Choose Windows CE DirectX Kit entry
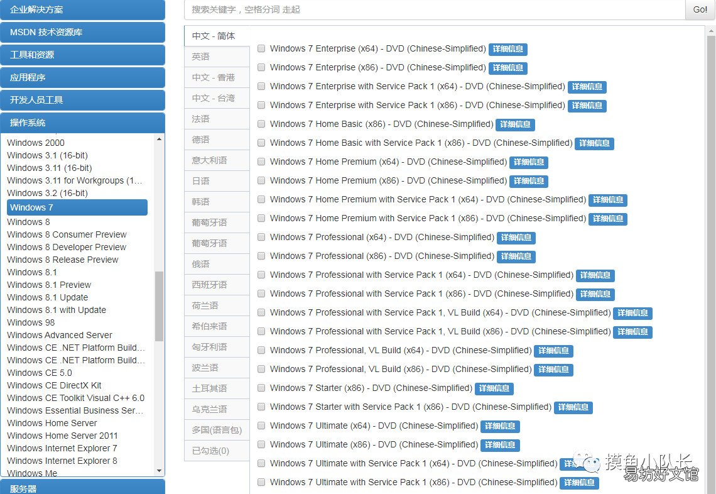Screen dimensions: 716x494 [55, 385]
